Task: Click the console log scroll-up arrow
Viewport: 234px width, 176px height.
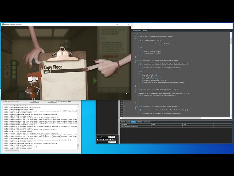Action: click(x=78, y=106)
